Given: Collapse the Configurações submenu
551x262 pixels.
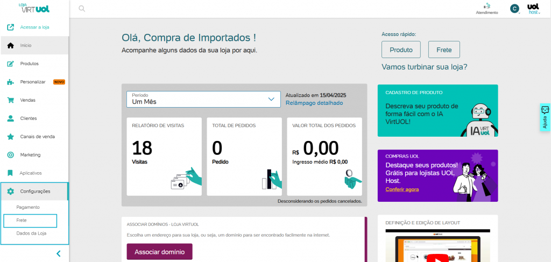Looking at the screenshot, I should 34,192.
